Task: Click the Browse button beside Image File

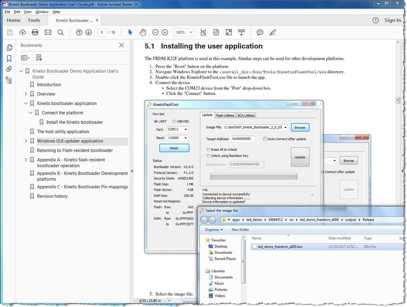Action: tap(300, 127)
